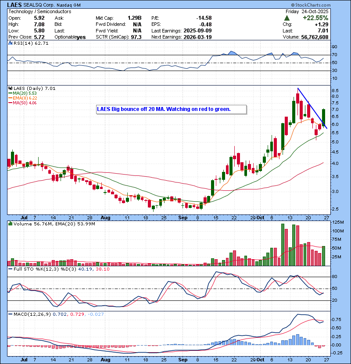Click the Bid: label

[x=58, y=24]
